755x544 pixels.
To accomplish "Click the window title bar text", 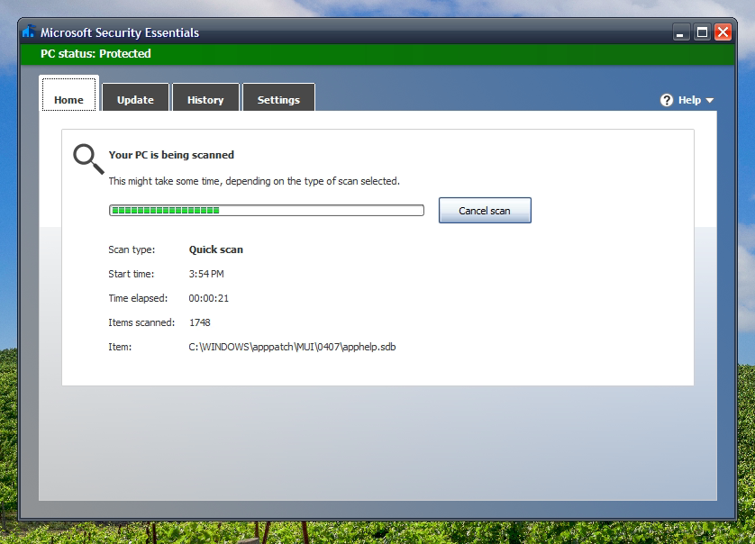I will point(120,32).
